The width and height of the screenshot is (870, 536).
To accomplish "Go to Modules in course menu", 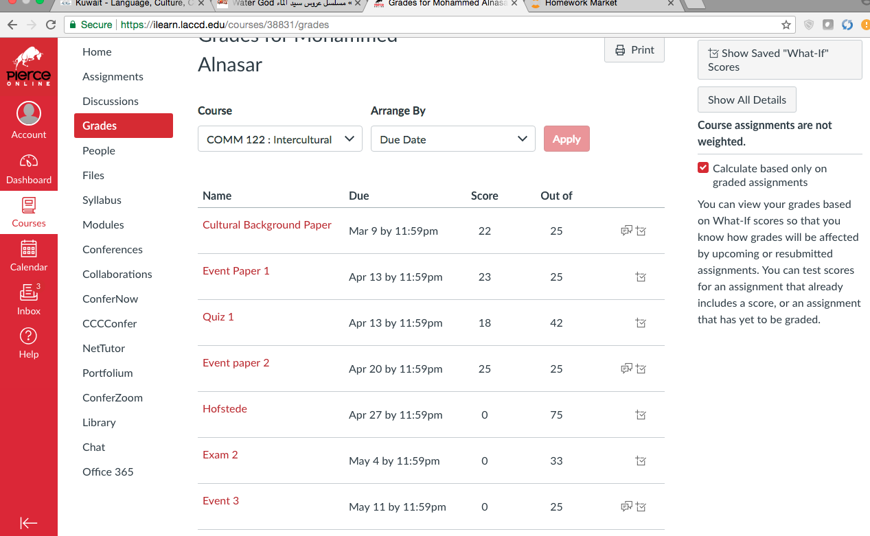I will tap(103, 225).
